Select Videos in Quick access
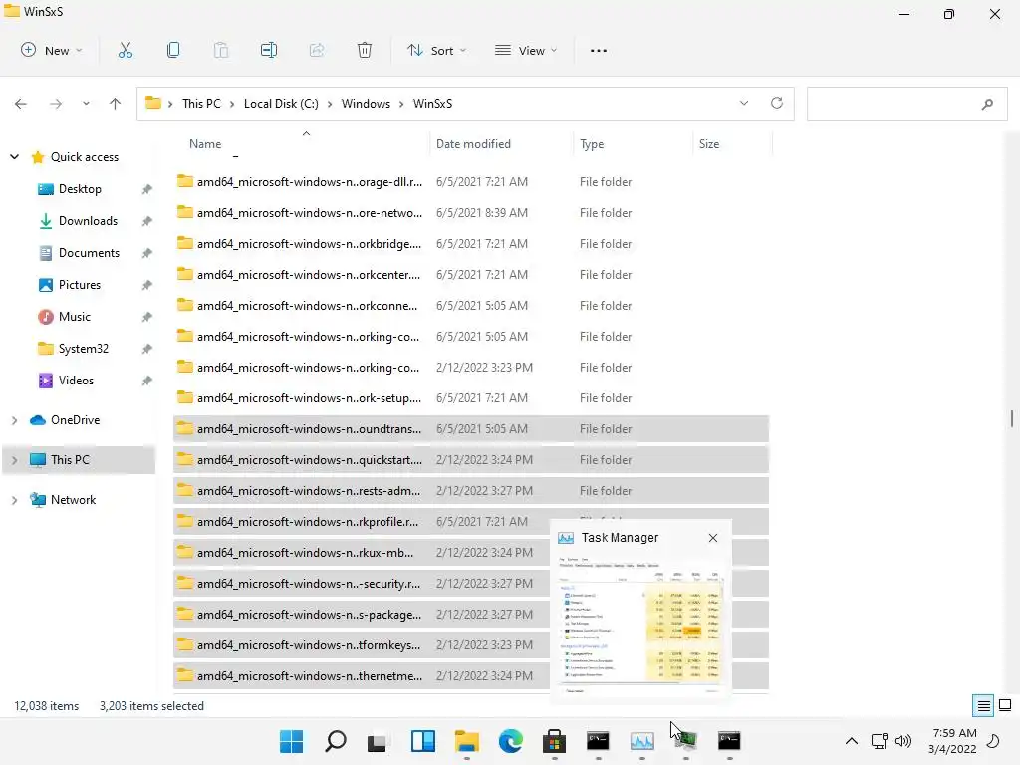This screenshot has height=765, width=1020. [x=76, y=380]
